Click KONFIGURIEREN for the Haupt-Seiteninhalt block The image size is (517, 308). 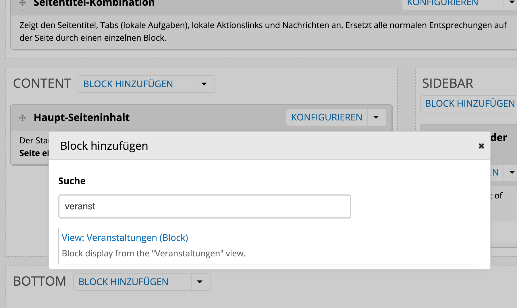tap(327, 117)
